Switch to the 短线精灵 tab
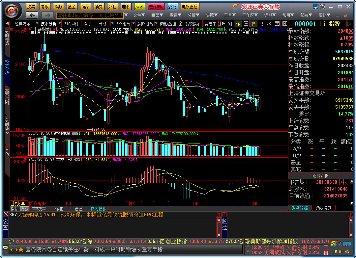Image resolution: width=356 pixels, height=258 pixels. coord(323,208)
